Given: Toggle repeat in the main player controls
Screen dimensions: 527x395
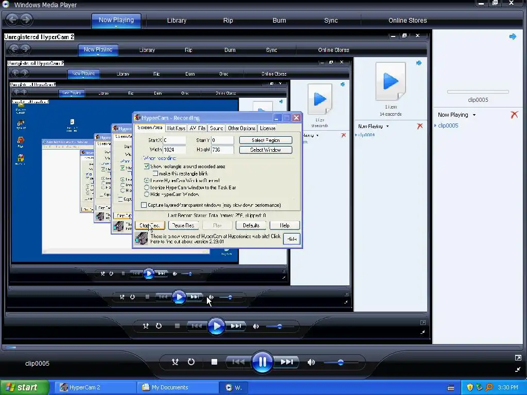Looking at the screenshot, I should coord(191,362).
